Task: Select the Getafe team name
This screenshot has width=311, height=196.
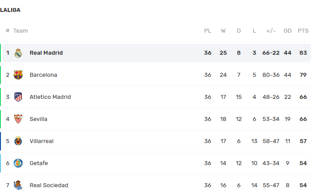Action: (38, 163)
